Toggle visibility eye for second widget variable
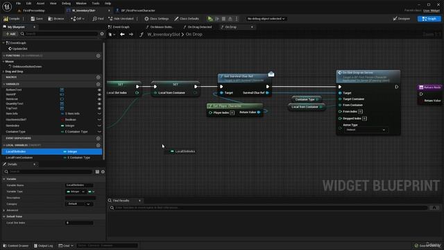Viewport: 444px width, 250px height. [99, 94]
